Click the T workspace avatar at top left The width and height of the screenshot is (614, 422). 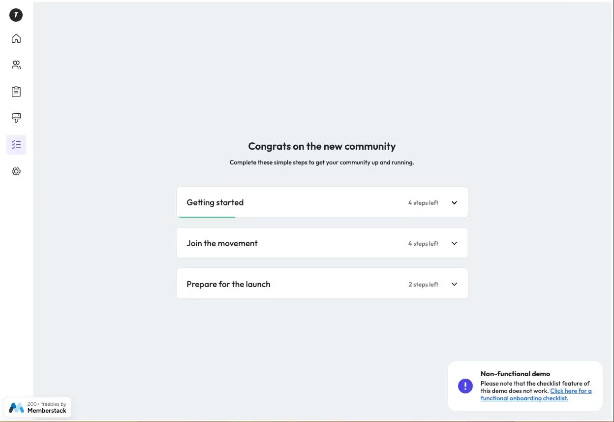tap(15, 14)
